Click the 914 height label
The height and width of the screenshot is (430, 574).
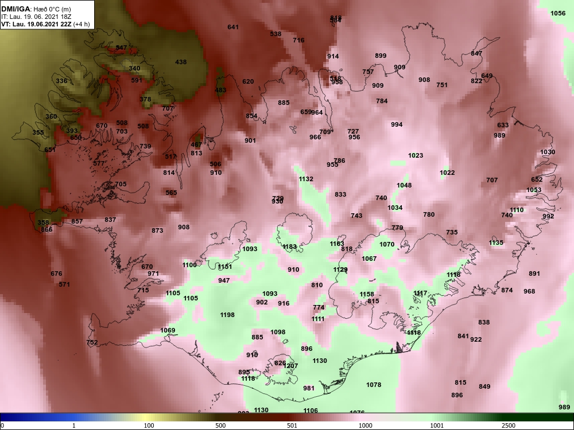(x=333, y=56)
